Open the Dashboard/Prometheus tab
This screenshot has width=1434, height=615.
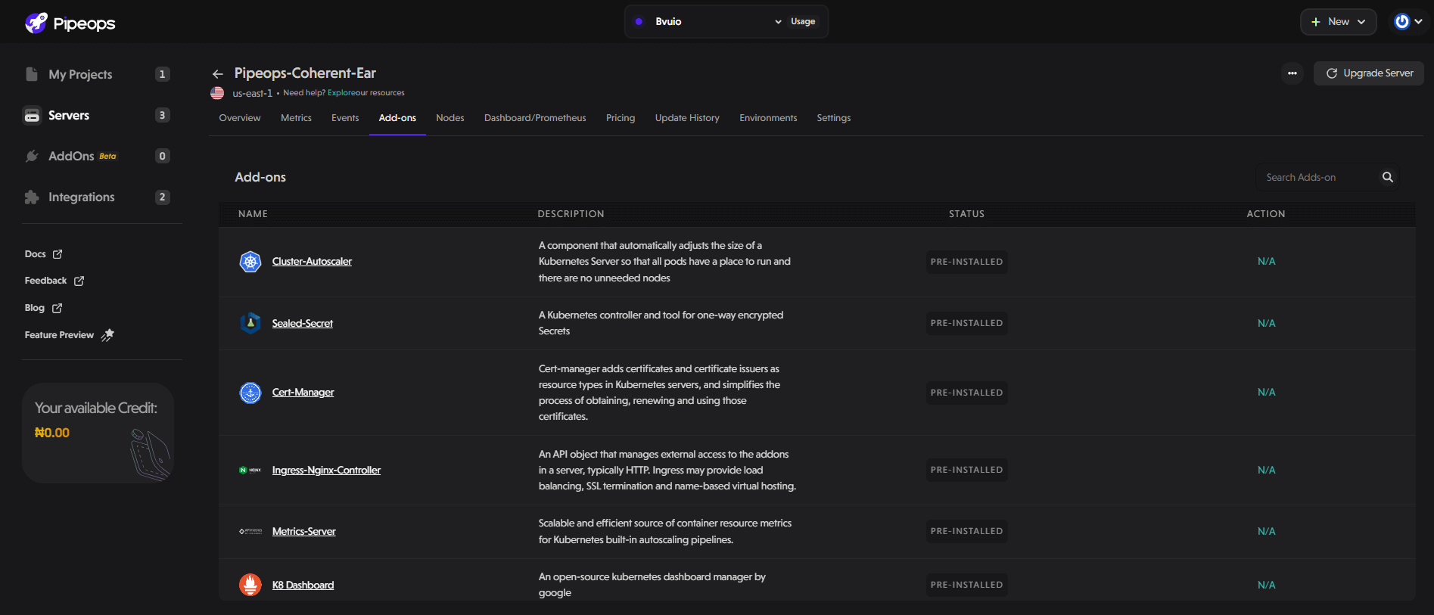pos(535,118)
